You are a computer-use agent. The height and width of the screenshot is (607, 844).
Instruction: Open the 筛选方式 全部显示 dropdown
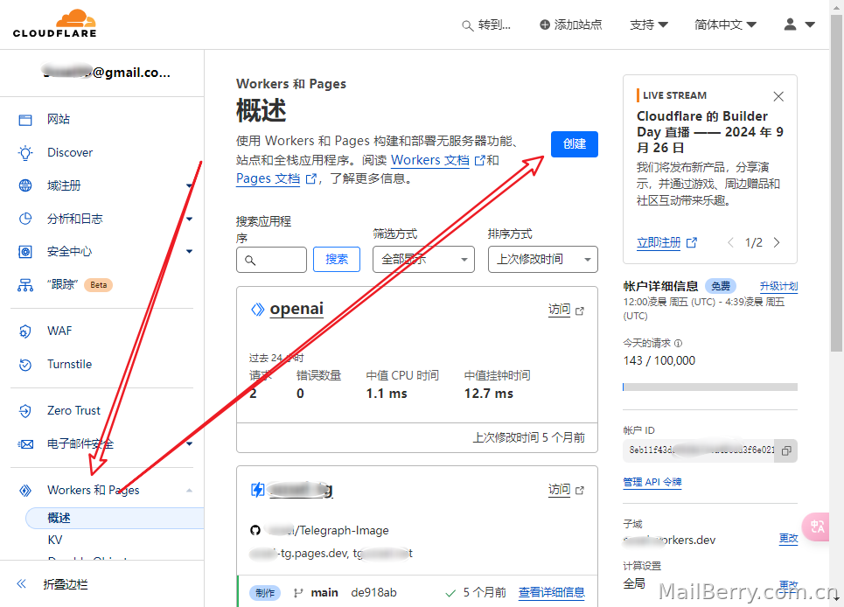tap(423, 260)
